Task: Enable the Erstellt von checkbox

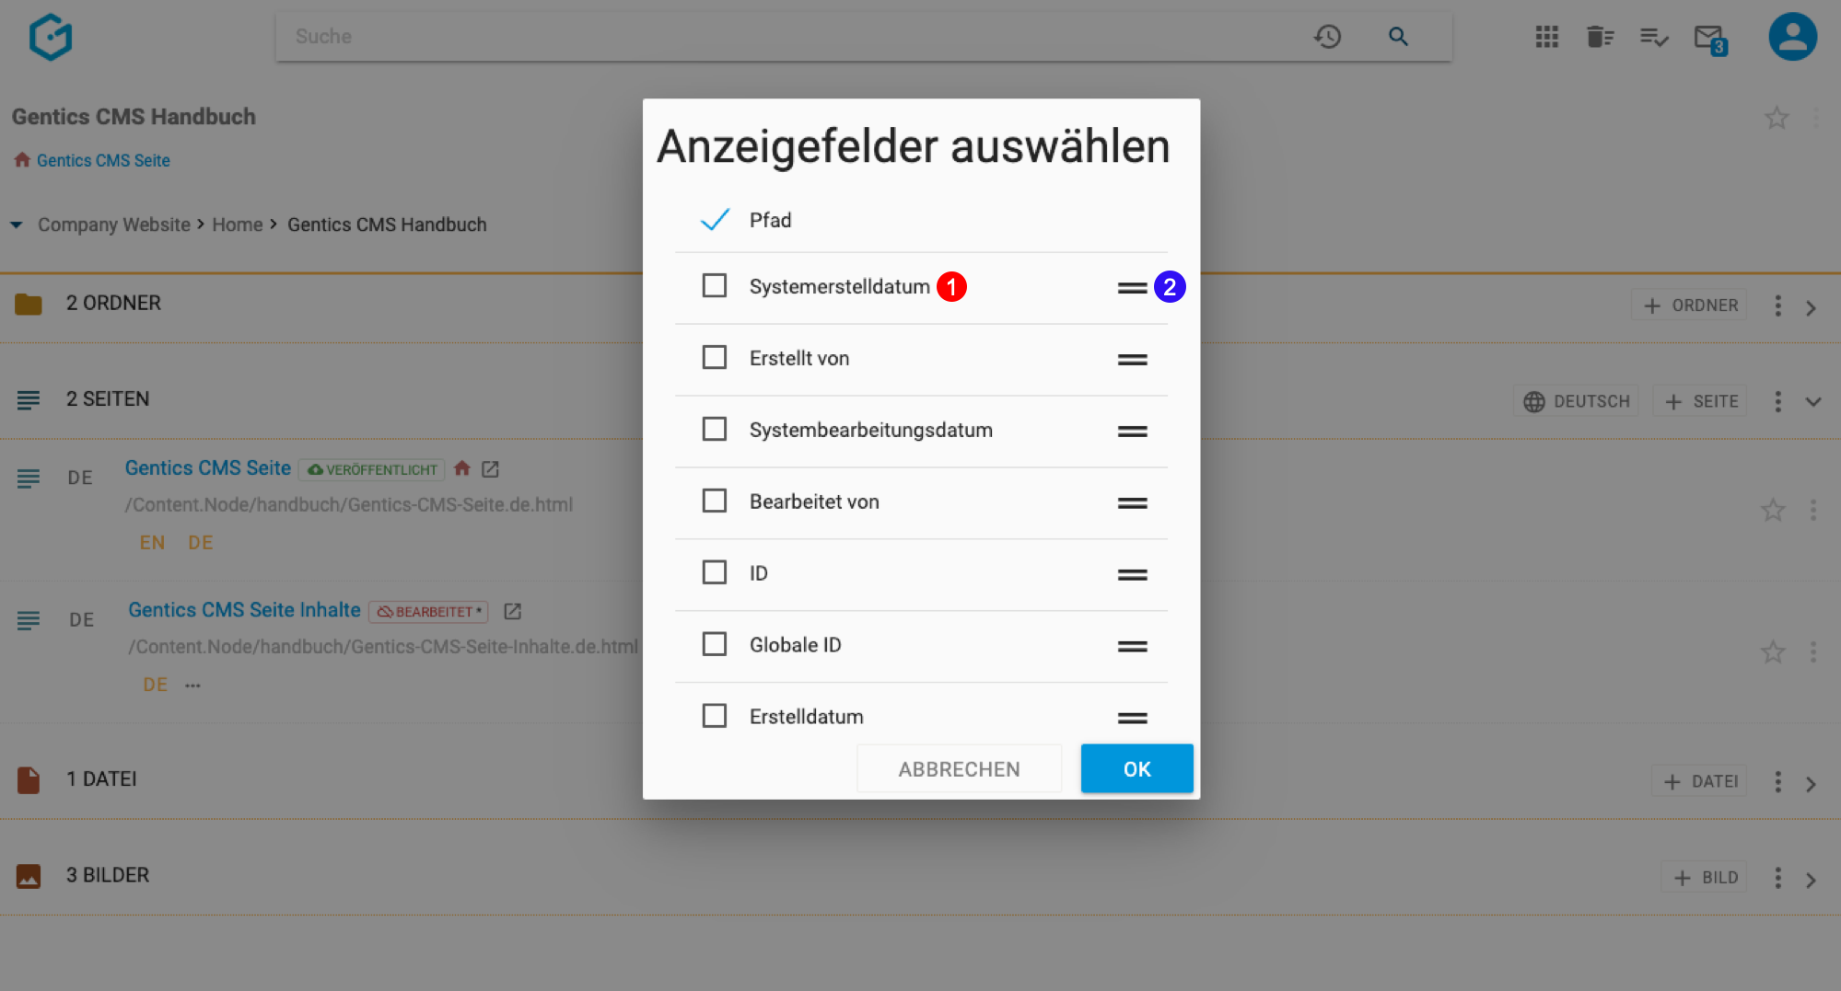Action: point(715,357)
